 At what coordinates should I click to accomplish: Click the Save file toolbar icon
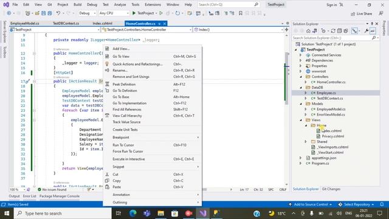click(43, 13)
